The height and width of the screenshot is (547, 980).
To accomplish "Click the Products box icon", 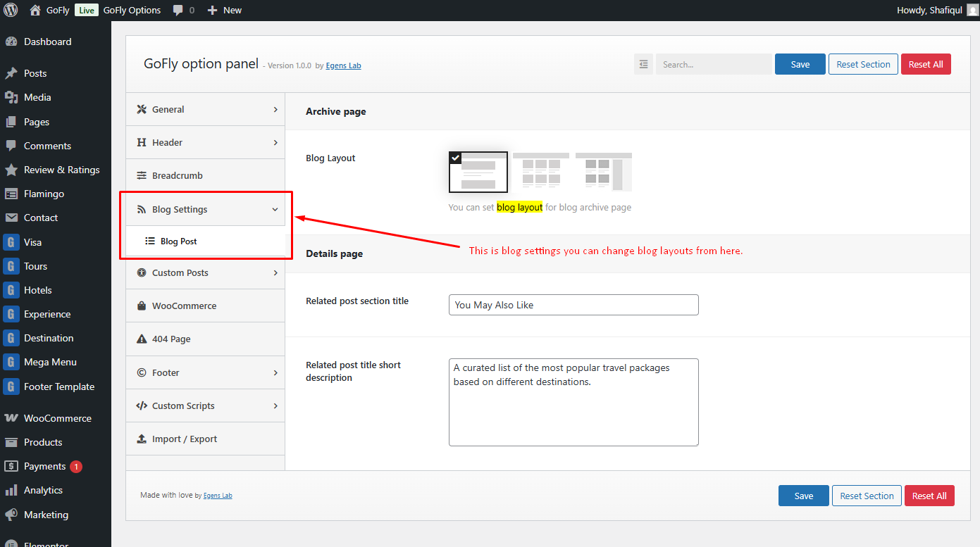I will [x=11, y=442].
